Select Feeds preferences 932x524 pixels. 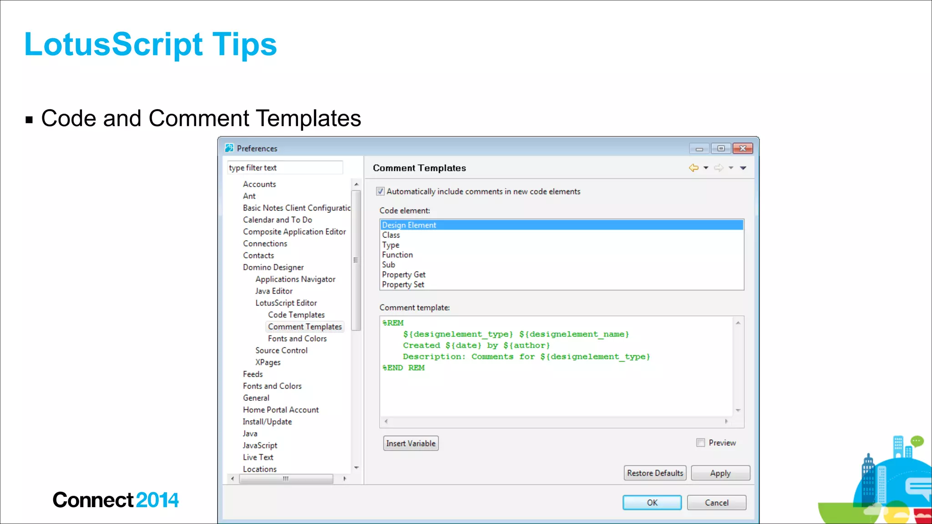253,374
